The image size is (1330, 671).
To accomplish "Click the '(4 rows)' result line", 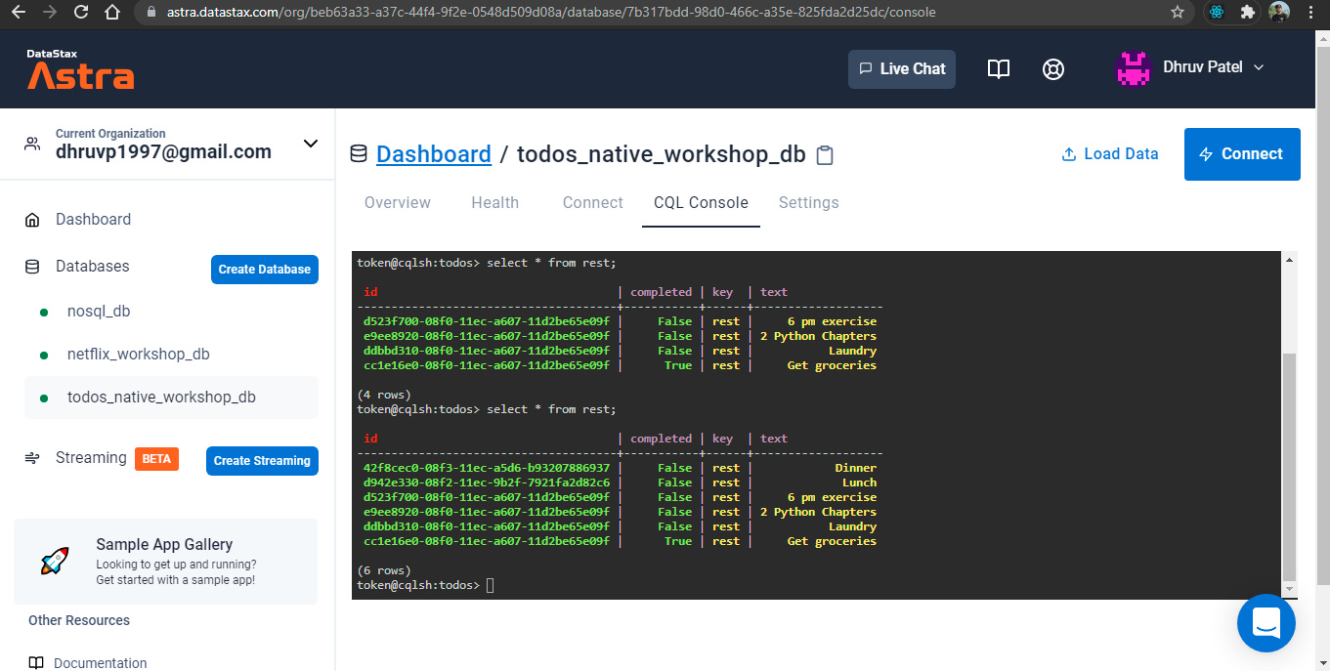I will (384, 395).
